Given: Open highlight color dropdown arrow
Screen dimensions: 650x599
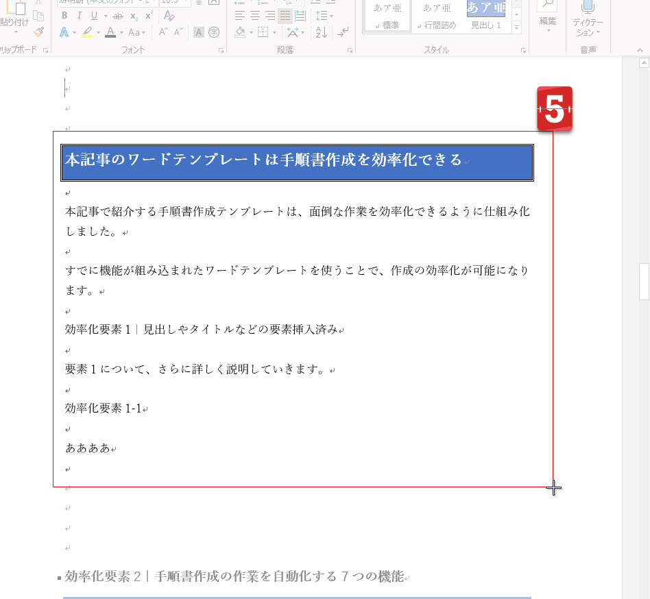Looking at the screenshot, I should point(98,32).
